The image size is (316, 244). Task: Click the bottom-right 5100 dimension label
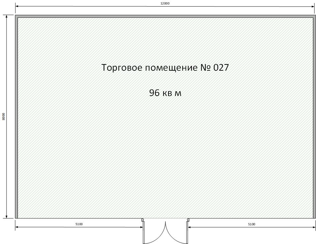251,224
